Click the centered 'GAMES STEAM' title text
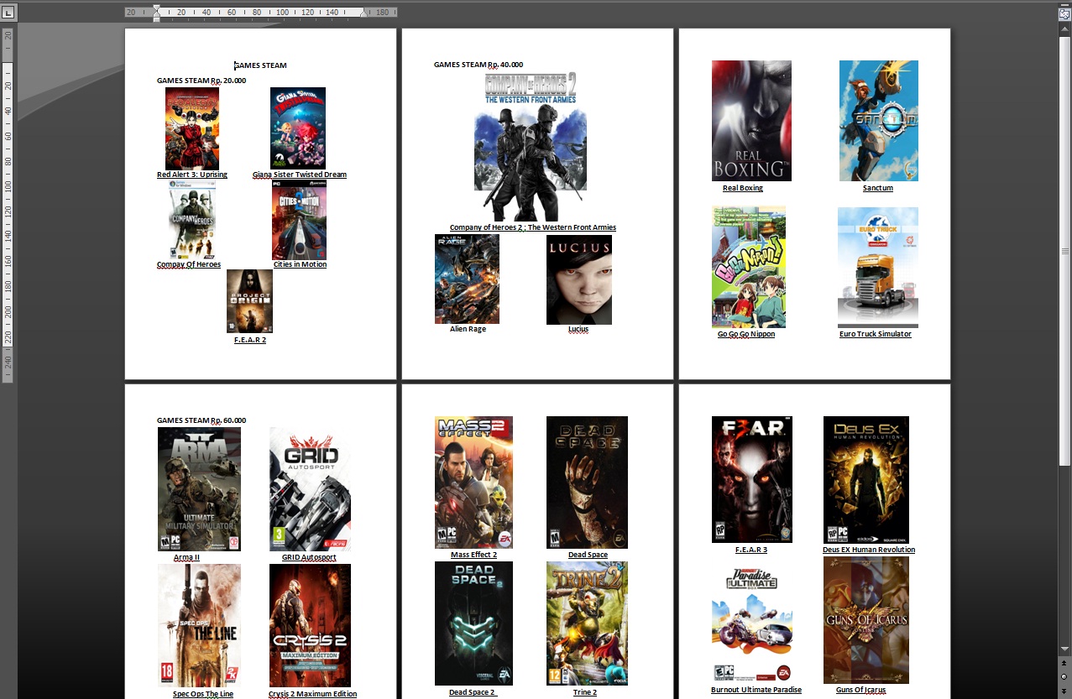Screen dimensions: 1072x699 tap(260, 65)
